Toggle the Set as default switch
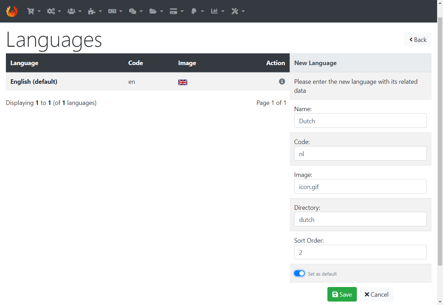This screenshot has height=305, width=443. [x=299, y=273]
